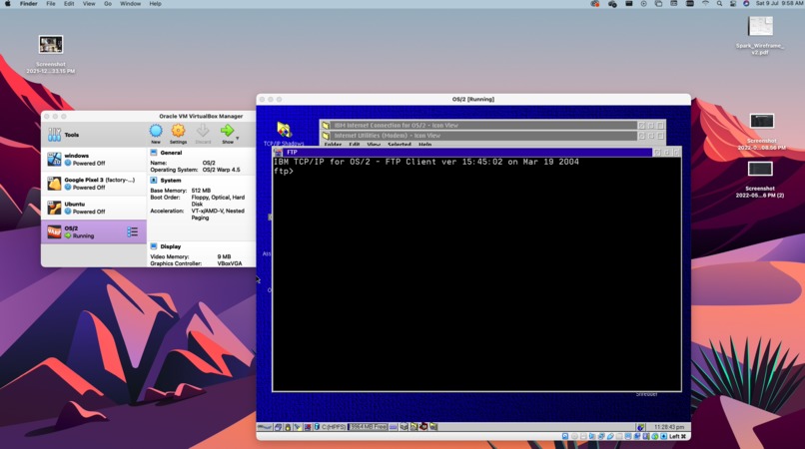Click the shield icon beside WarpCenter clock
The width and height of the screenshot is (805, 449).
(x=641, y=427)
